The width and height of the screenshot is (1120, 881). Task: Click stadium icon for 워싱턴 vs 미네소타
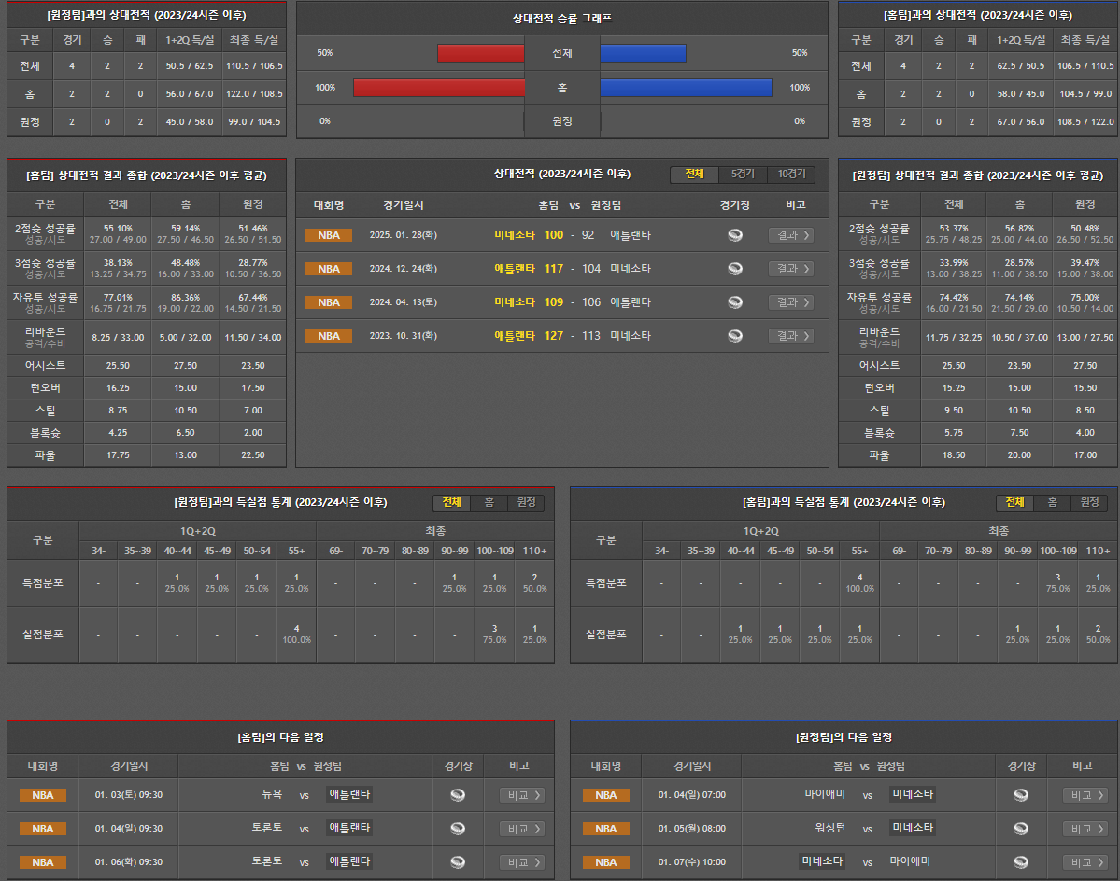(x=1021, y=829)
